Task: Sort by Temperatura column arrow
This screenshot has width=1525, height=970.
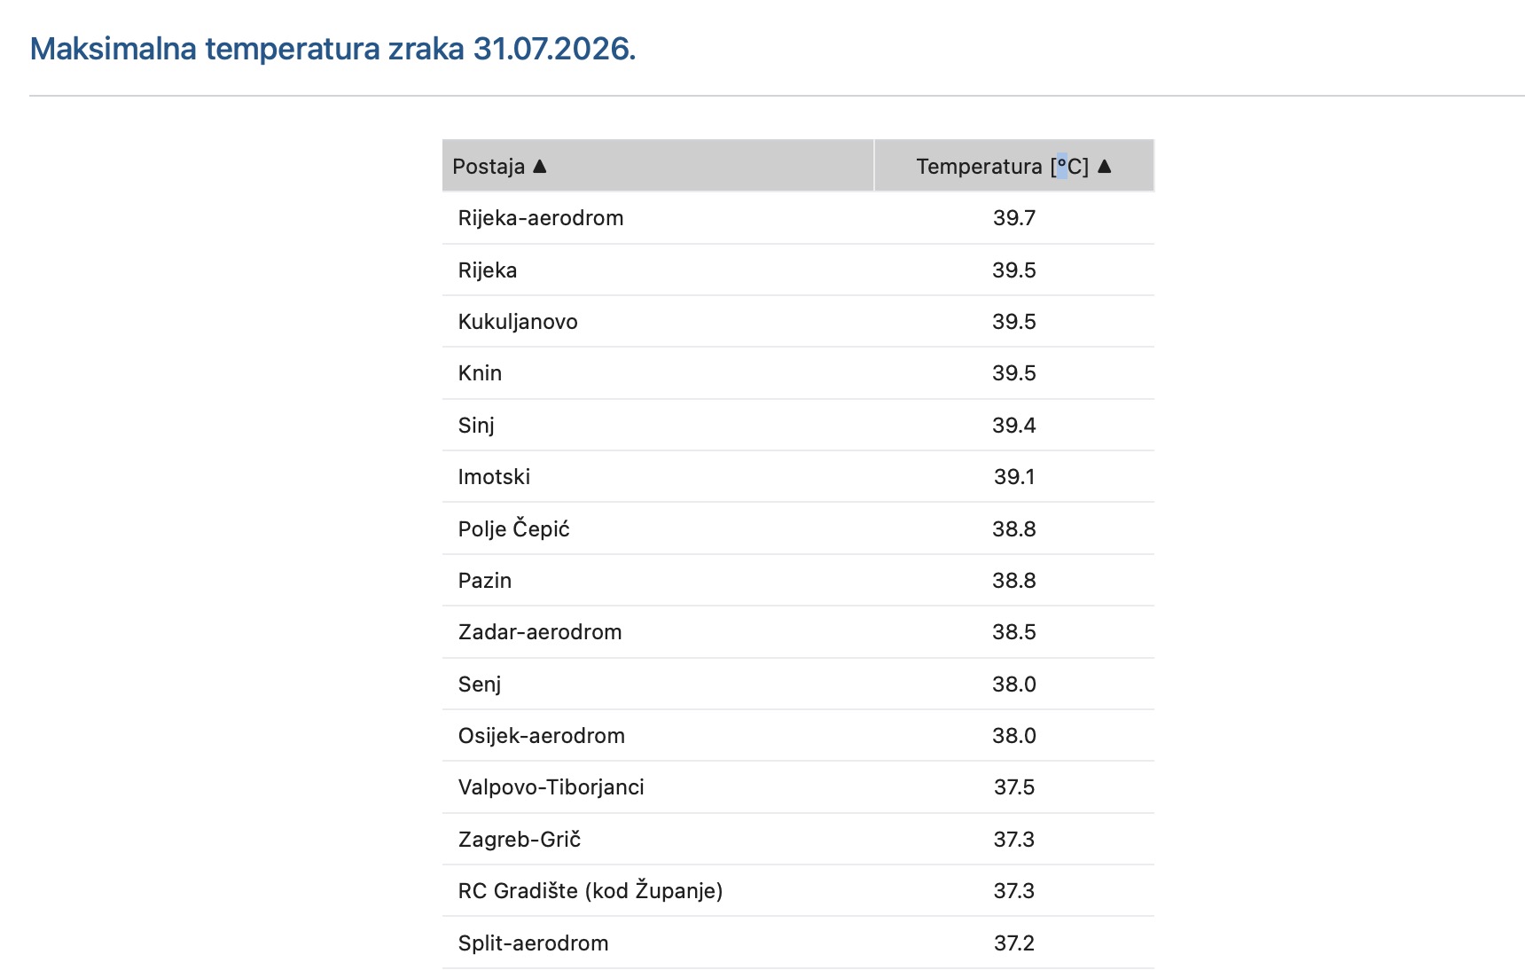Action: pyautogui.click(x=1104, y=166)
